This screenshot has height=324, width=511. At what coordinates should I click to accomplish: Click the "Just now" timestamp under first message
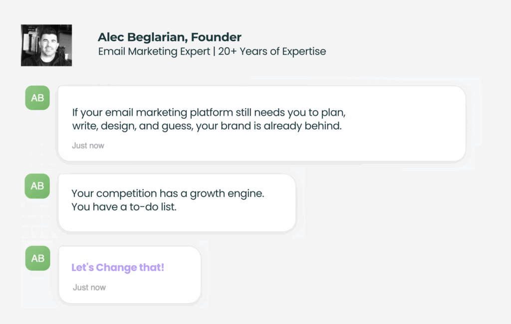point(88,146)
